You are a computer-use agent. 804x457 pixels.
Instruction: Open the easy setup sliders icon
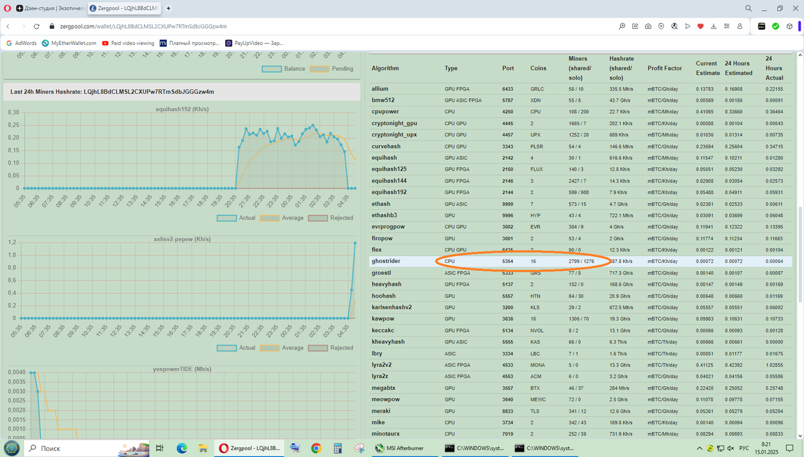(726, 26)
